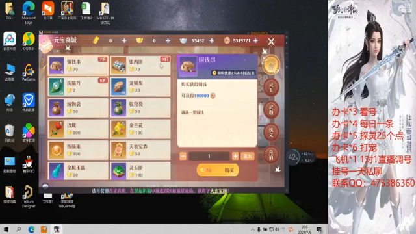Open Altium Designer desktop shortcut

point(29,196)
